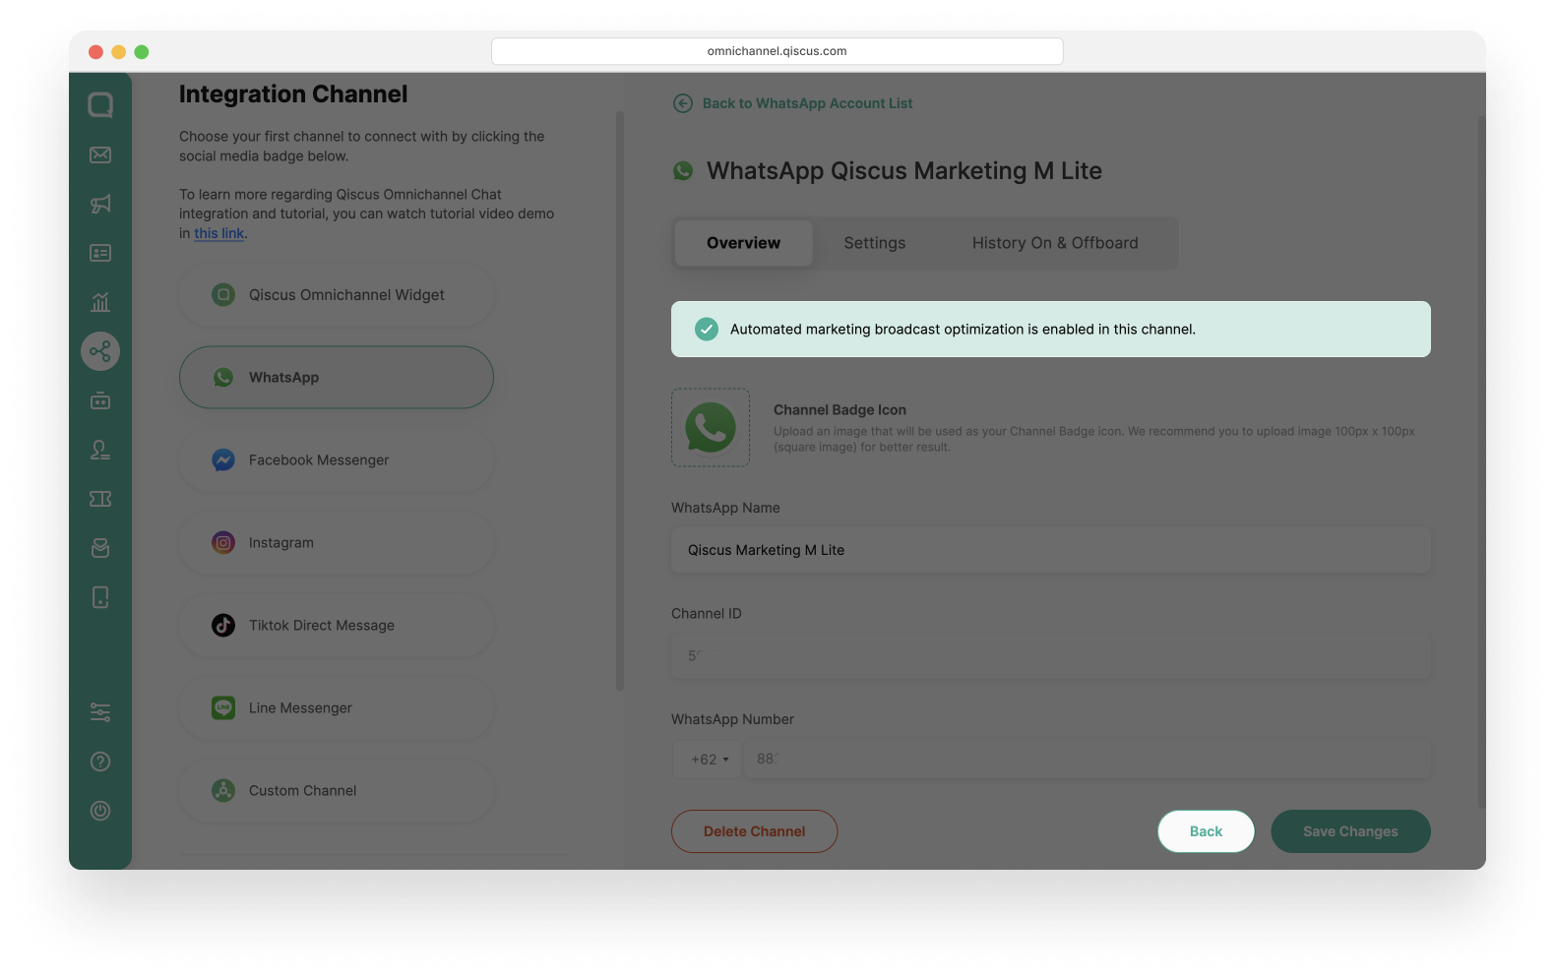This screenshot has width=1555, height=977.
Task: Open the help question mark icon
Action: point(100,762)
